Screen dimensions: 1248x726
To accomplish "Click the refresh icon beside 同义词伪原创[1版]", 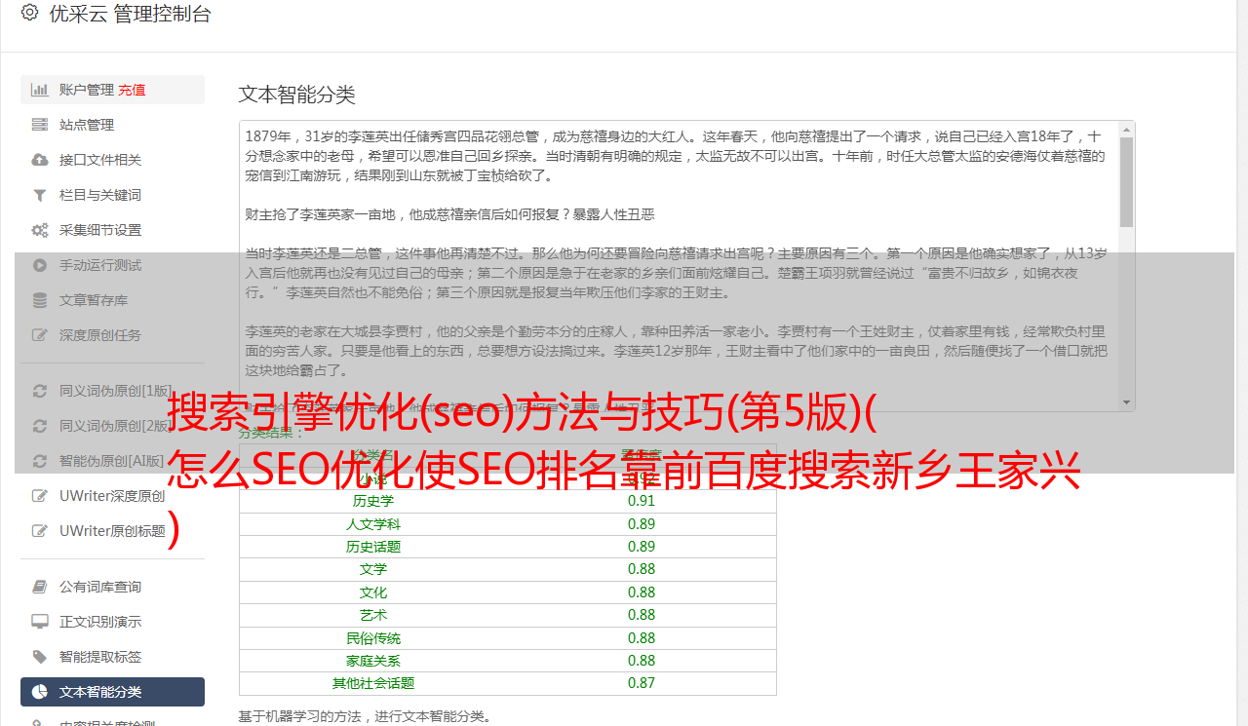I will (x=40, y=391).
